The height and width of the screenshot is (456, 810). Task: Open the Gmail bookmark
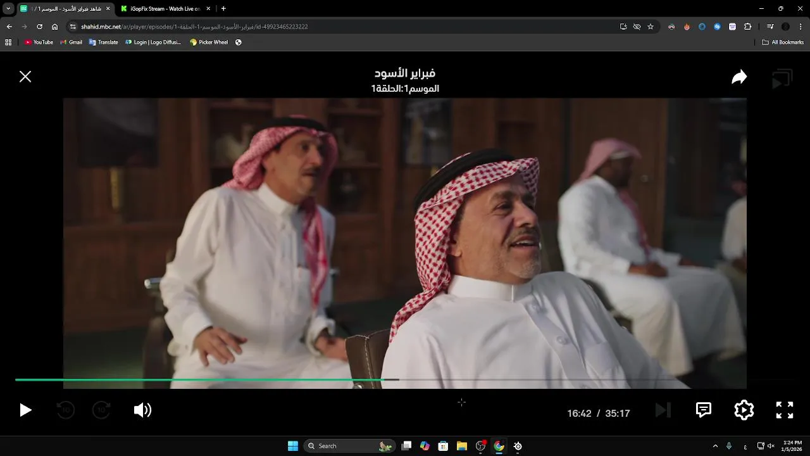pyautogui.click(x=71, y=42)
